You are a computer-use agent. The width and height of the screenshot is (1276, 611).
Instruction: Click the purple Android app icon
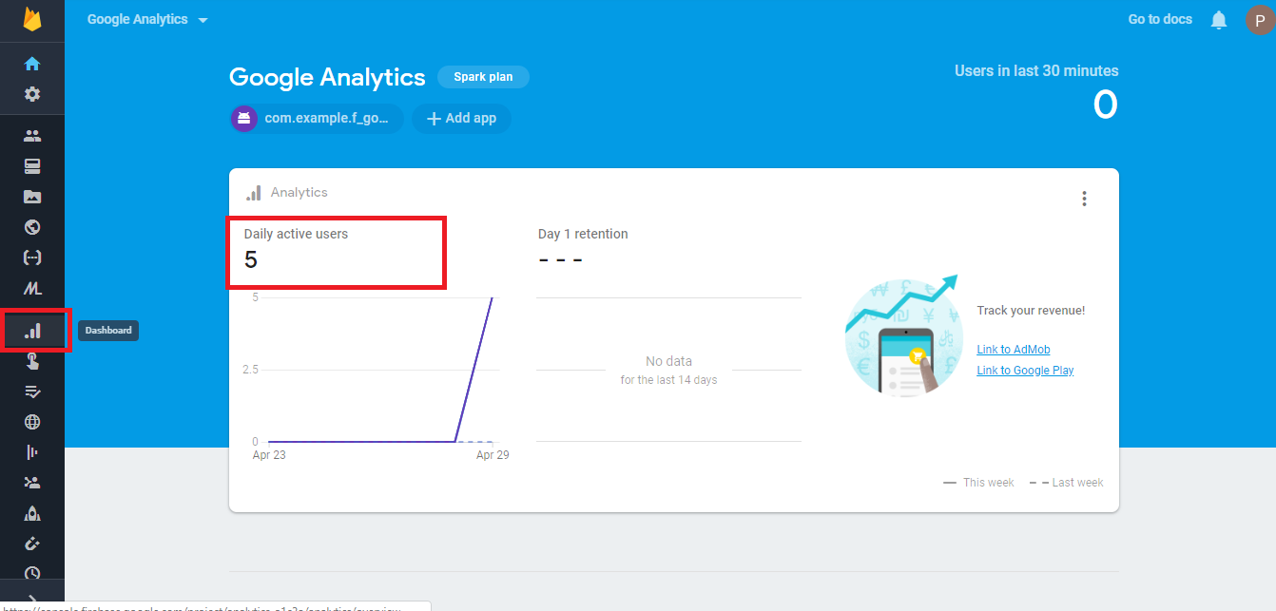(245, 119)
